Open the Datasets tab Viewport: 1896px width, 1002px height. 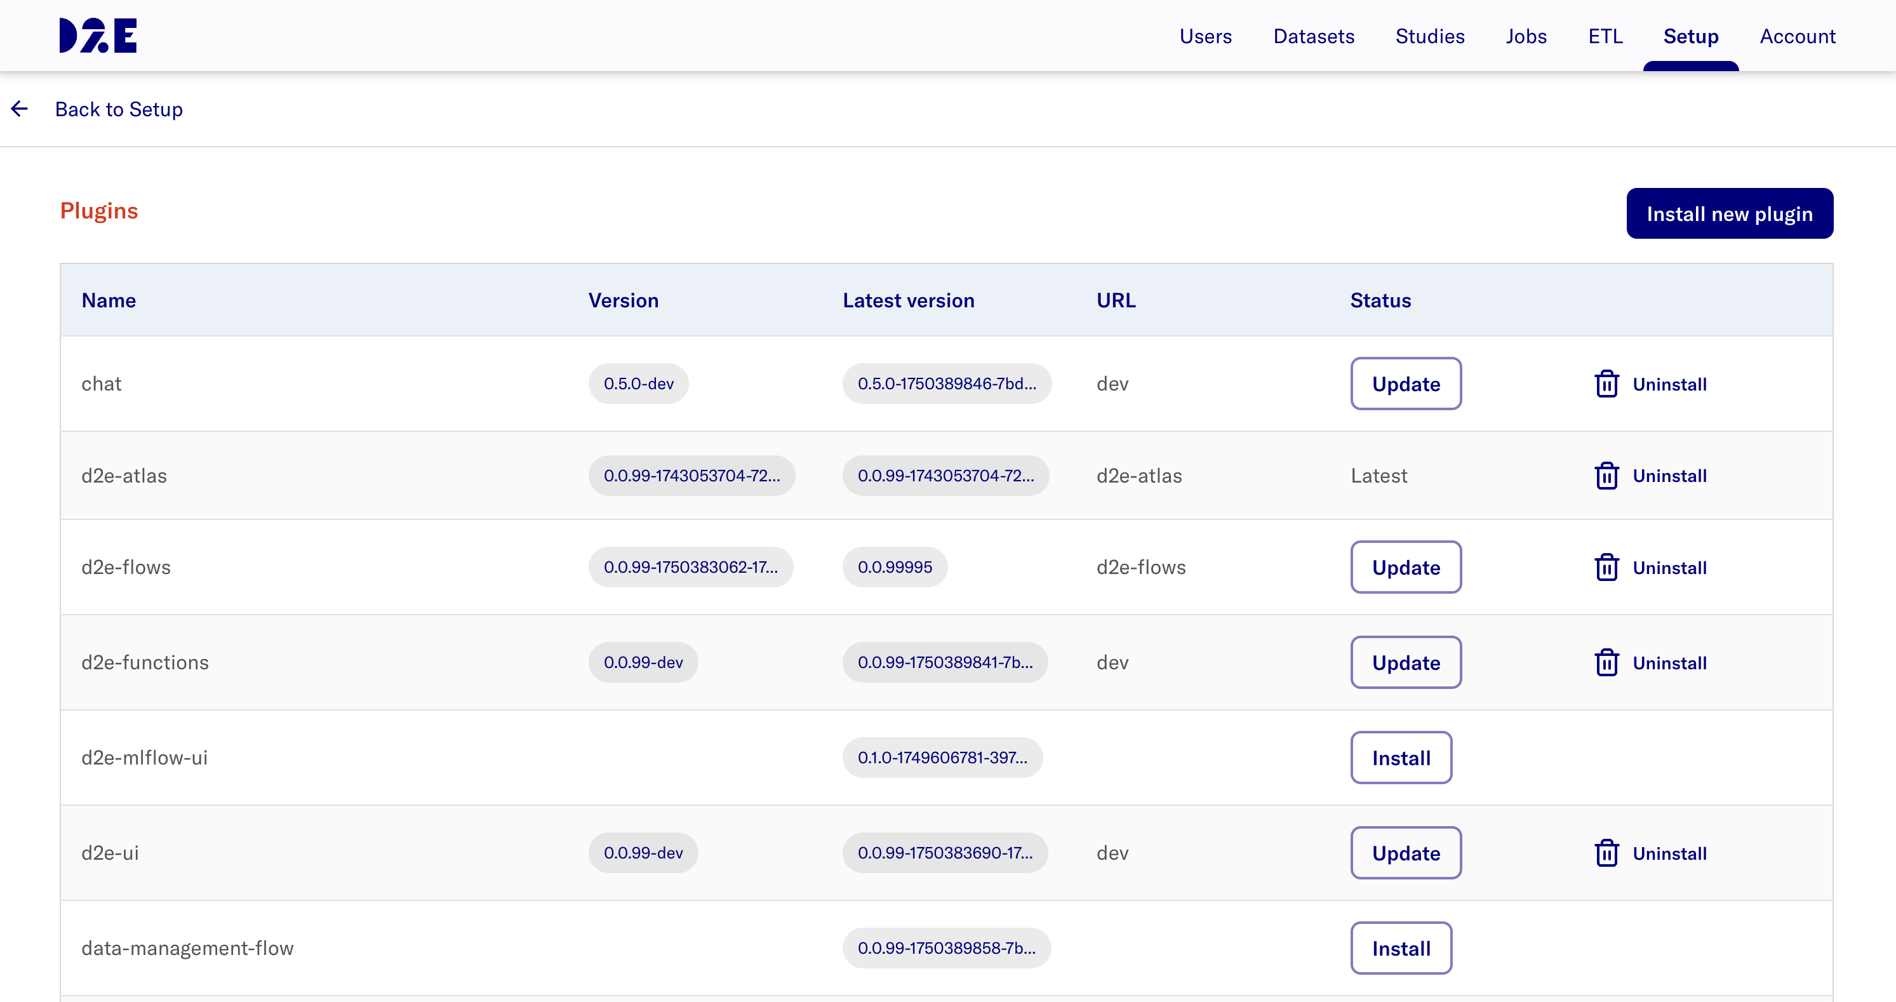(x=1314, y=36)
